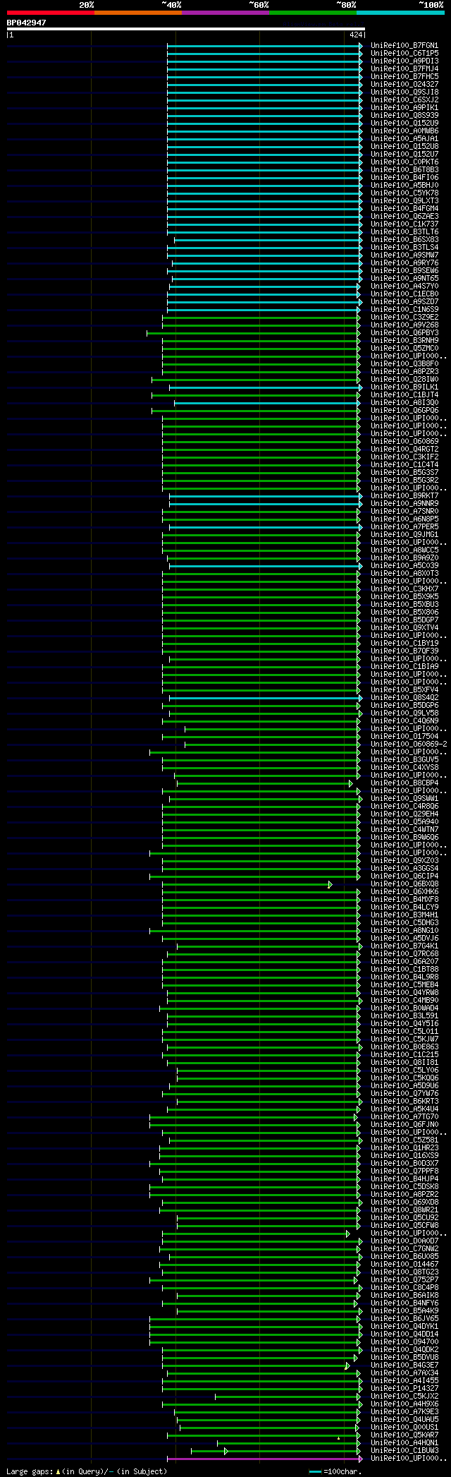
Task: Select the UniRef100_Q6BXQ8 label
Action: (404, 884)
